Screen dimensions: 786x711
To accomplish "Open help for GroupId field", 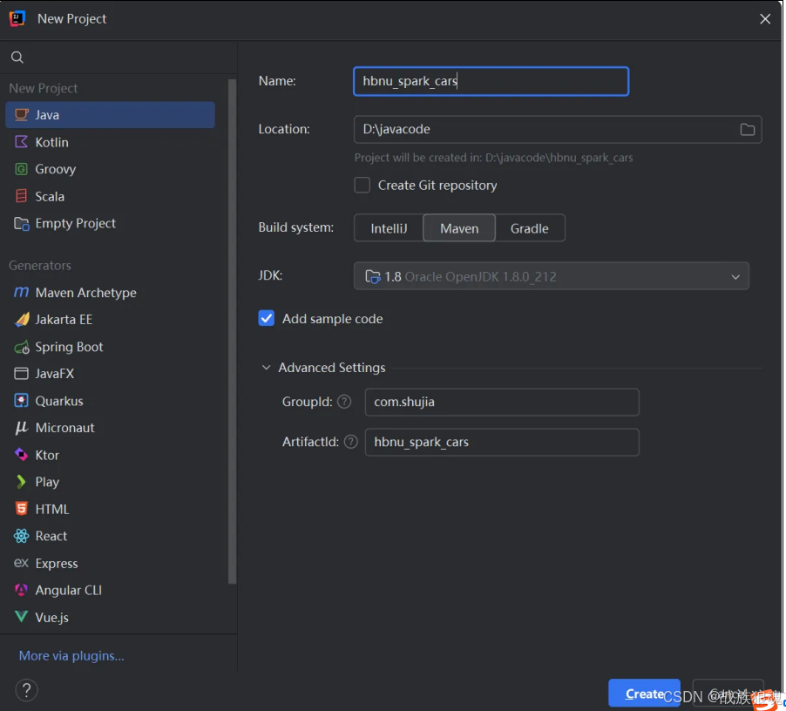I will point(344,402).
